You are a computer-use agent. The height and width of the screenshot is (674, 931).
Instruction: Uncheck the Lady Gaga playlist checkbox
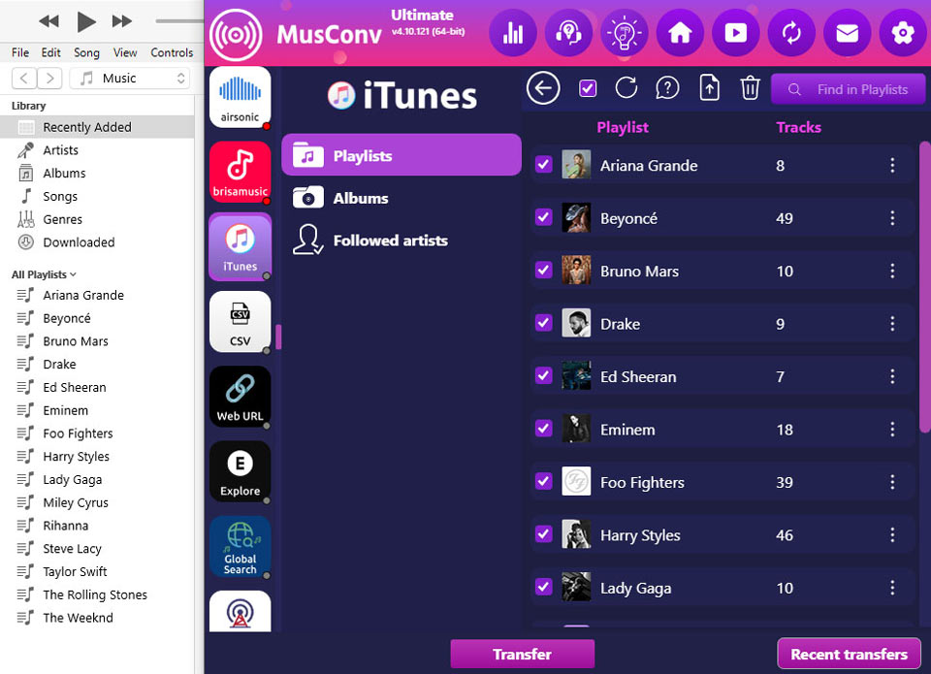coord(543,588)
